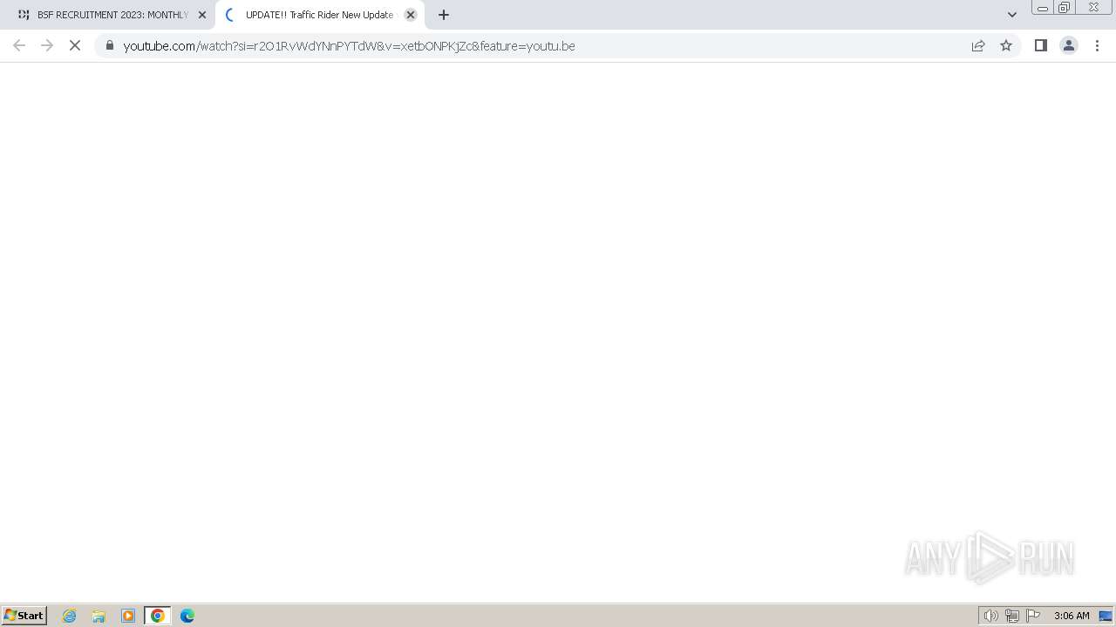Open the volume control in tray

(x=990, y=616)
